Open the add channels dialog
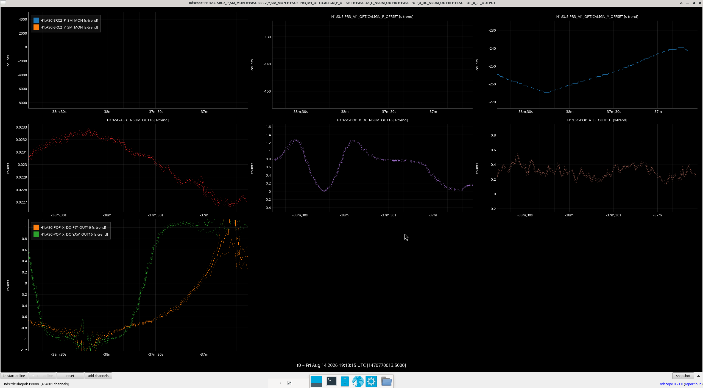The image size is (703, 388). [x=98, y=376]
